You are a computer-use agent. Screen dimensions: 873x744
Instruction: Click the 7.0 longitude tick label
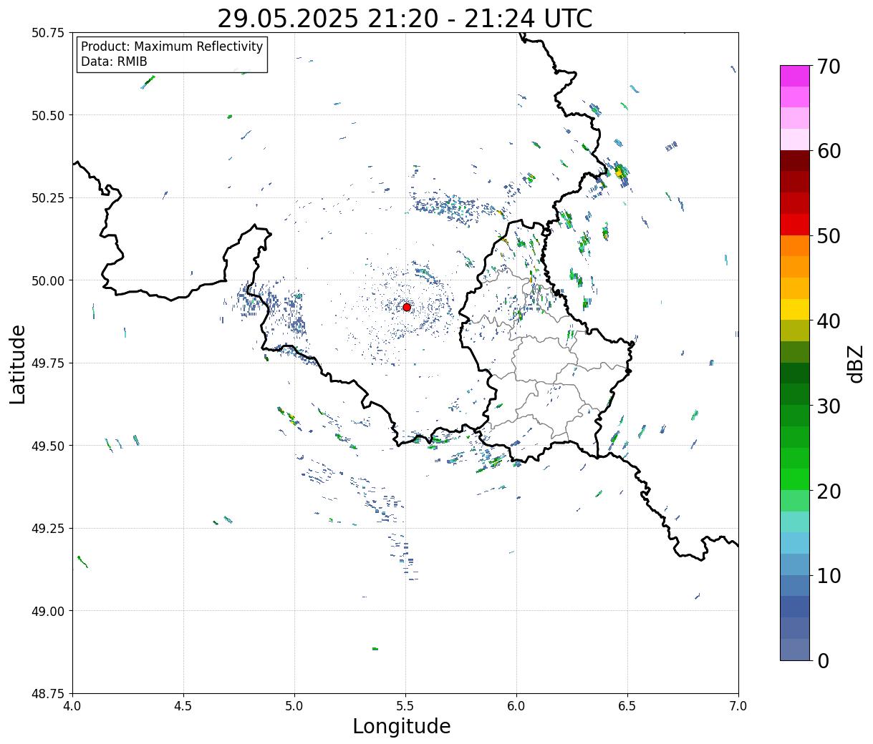tap(738, 705)
